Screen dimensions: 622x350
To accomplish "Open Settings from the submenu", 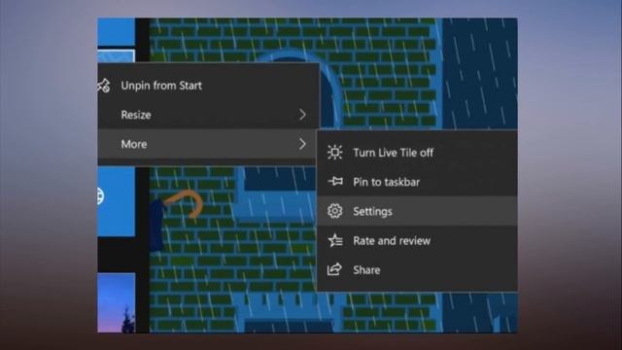I will 417,211.
